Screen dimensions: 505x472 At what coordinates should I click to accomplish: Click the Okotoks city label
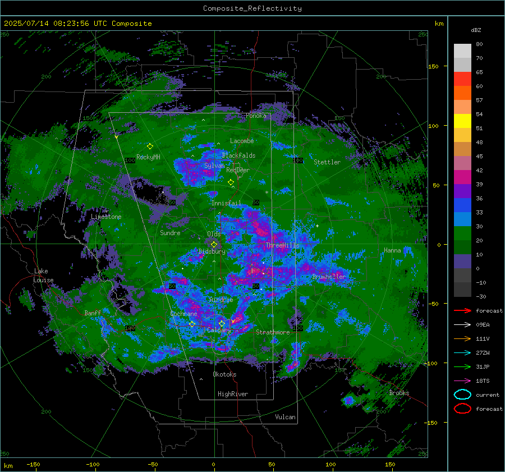tap(224, 374)
